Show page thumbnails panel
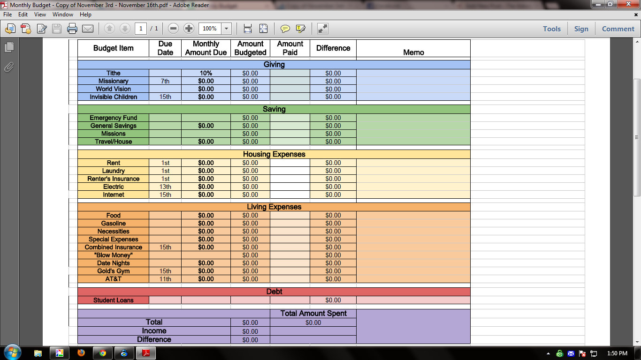 pos(9,47)
